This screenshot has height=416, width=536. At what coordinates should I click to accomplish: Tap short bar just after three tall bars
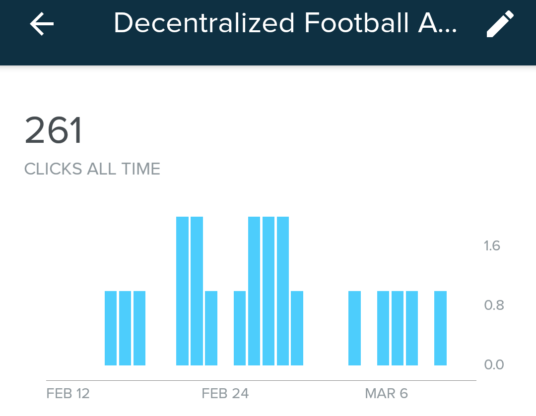(297, 328)
